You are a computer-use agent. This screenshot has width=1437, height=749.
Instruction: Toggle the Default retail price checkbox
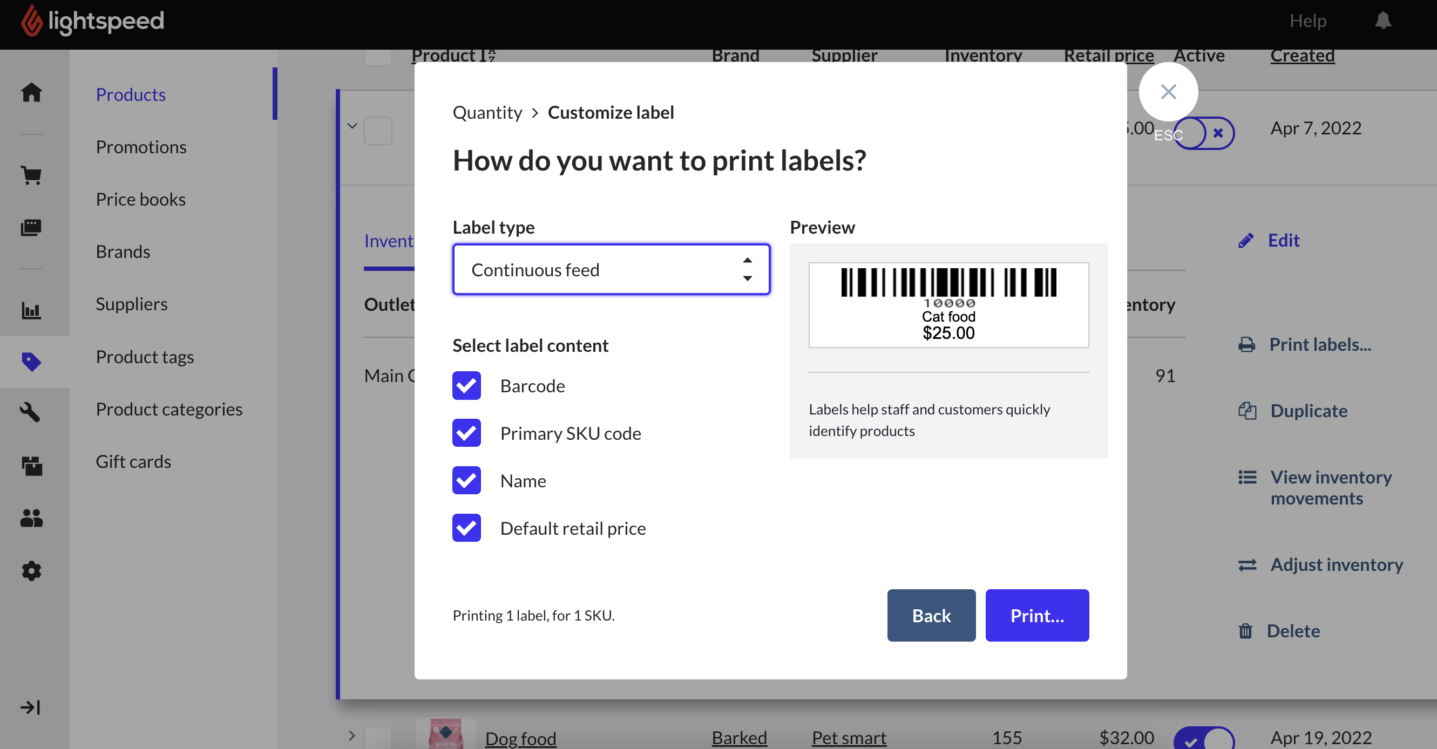[466, 528]
